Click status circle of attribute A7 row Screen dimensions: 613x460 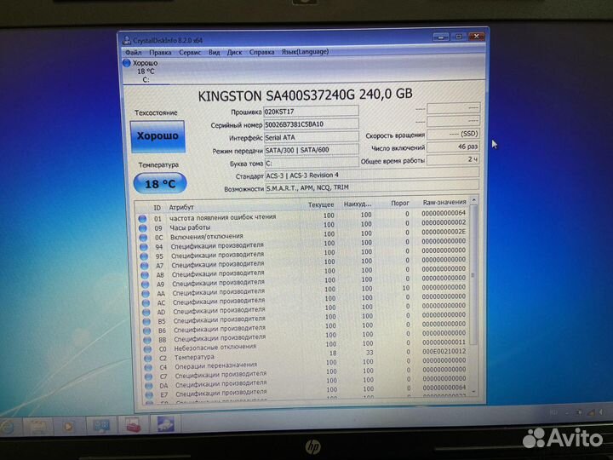tap(144, 266)
